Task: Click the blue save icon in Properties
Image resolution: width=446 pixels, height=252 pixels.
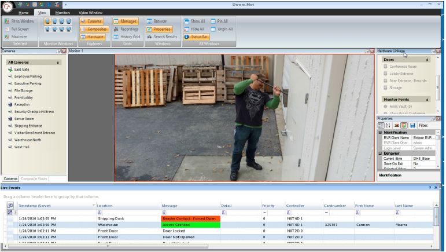Action: coord(412,125)
